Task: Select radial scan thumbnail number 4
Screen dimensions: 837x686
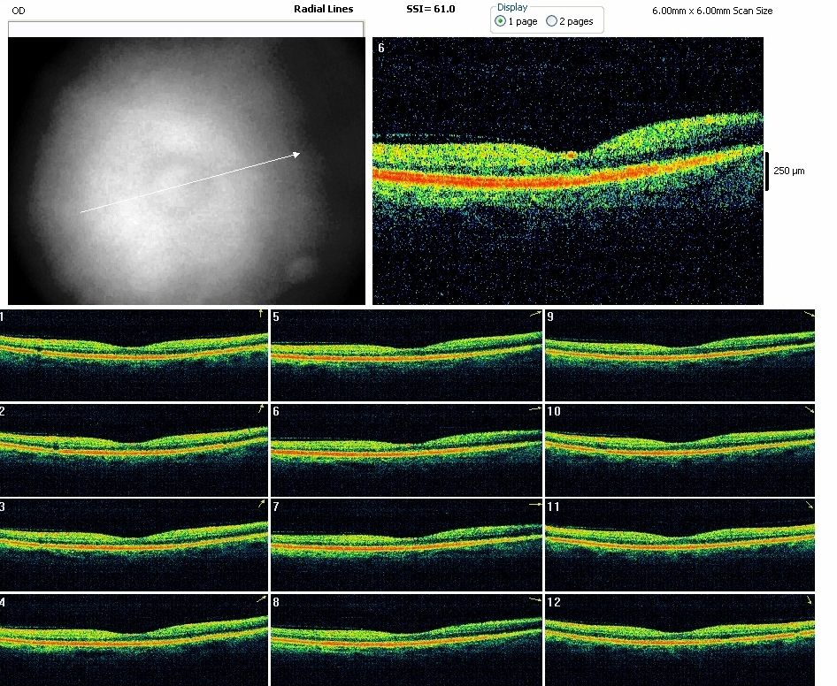Action: [x=133, y=639]
